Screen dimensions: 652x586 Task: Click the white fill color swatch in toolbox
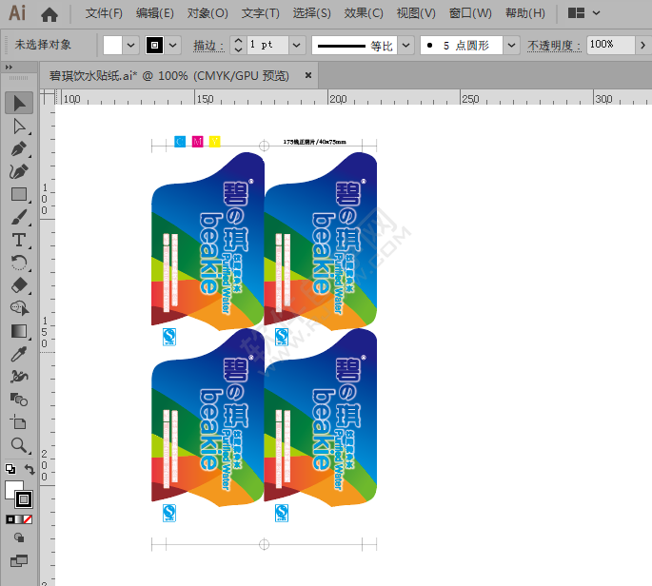pyautogui.click(x=14, y=490)
